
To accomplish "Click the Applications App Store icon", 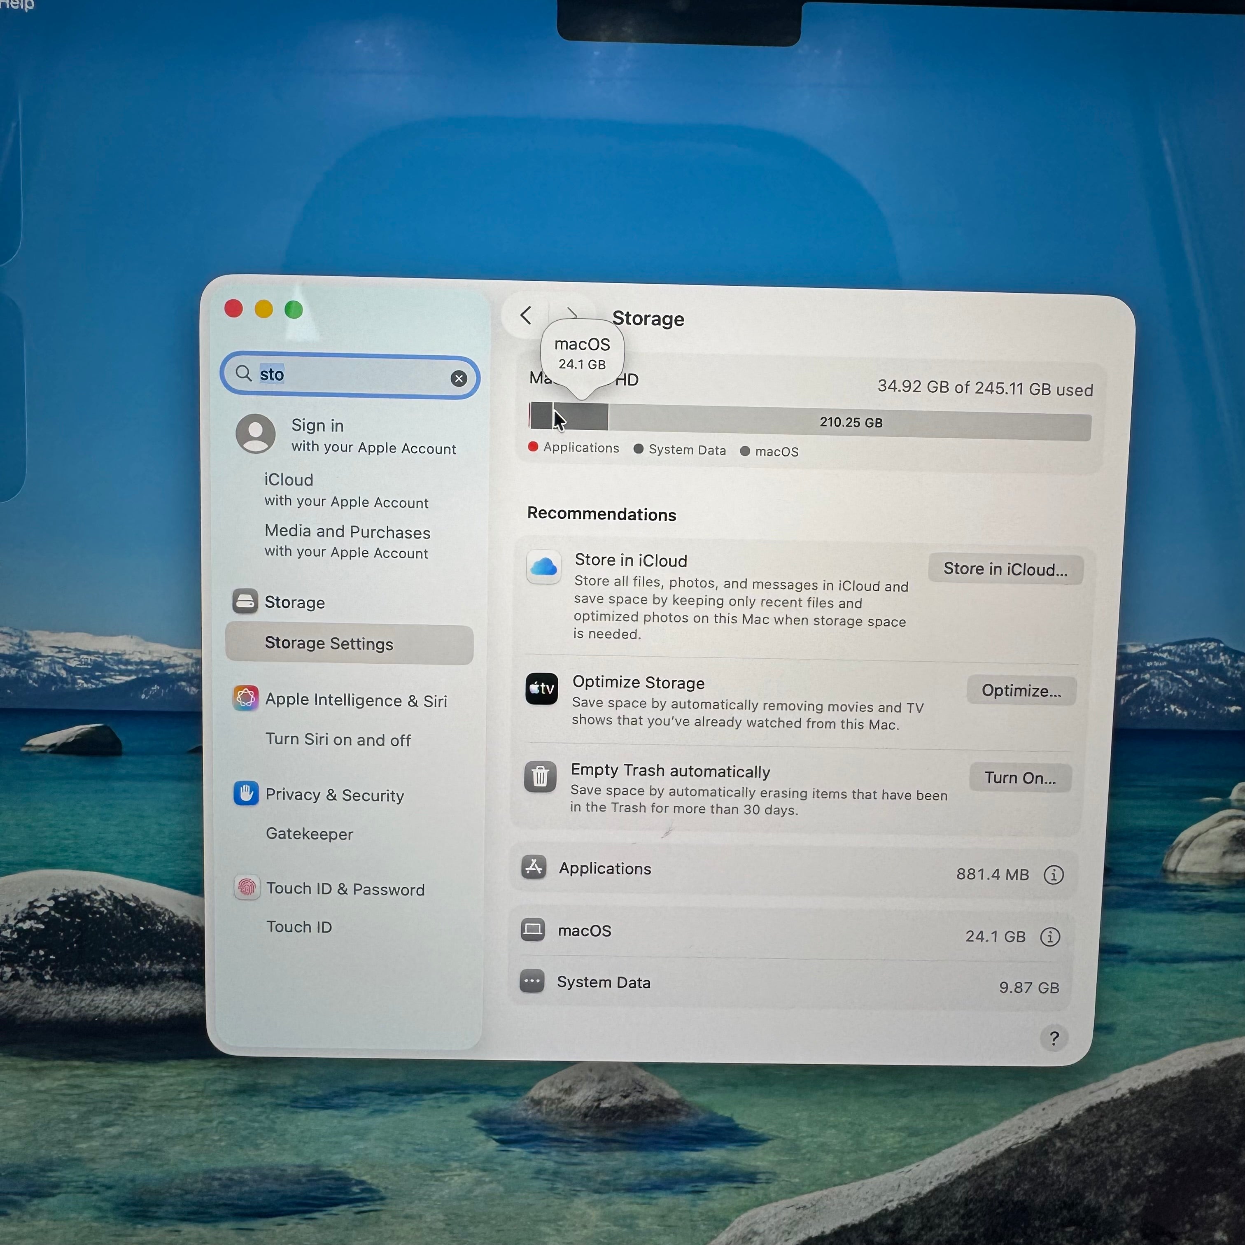I will (534, 867).
